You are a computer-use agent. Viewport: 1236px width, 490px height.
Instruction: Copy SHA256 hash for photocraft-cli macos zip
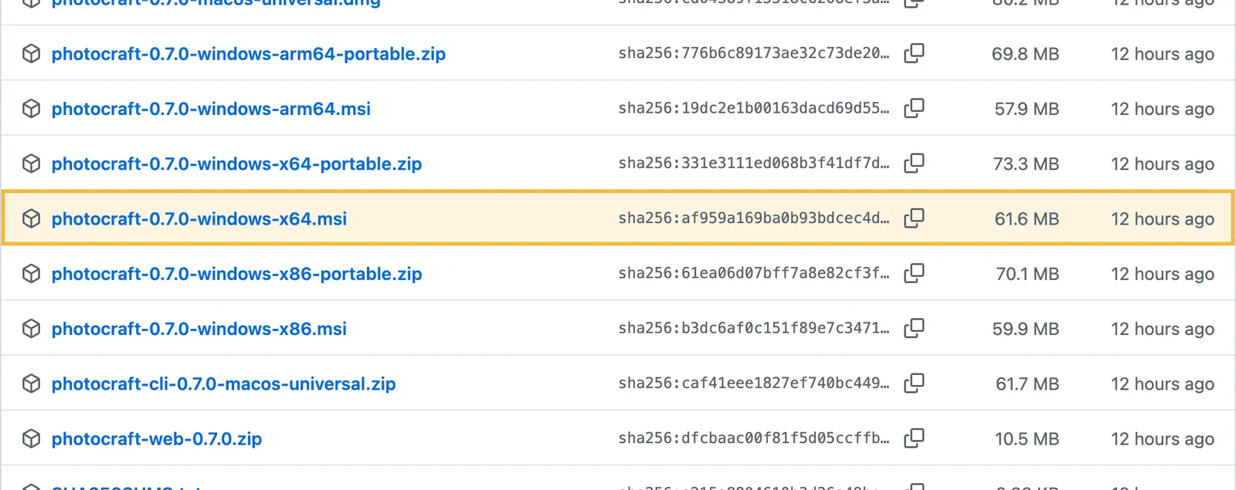(914, 383)
